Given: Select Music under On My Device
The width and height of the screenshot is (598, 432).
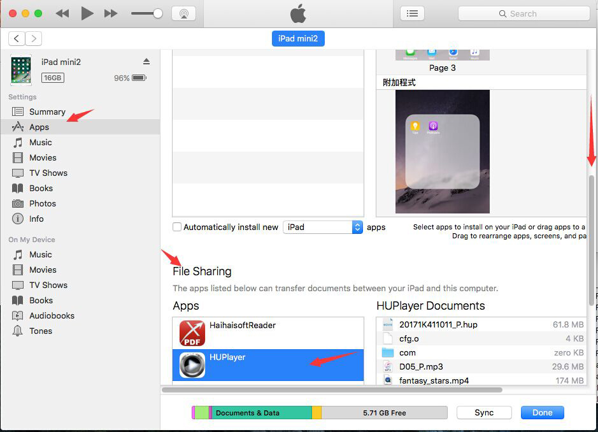Looking at the screenshot, I should 80,254.
